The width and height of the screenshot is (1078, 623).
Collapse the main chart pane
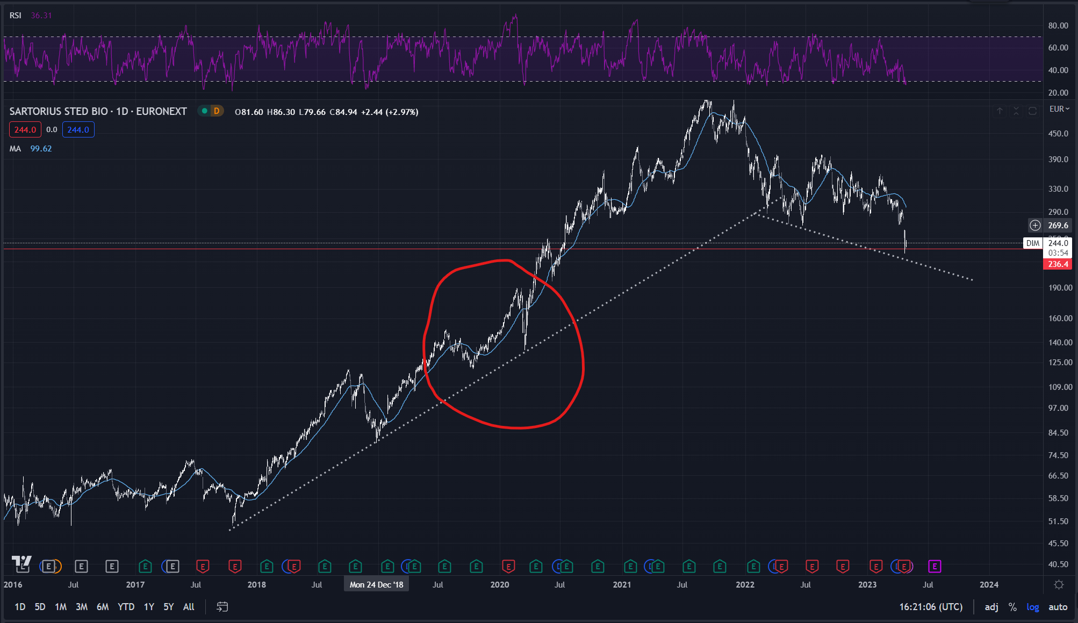click(1016, 111)
